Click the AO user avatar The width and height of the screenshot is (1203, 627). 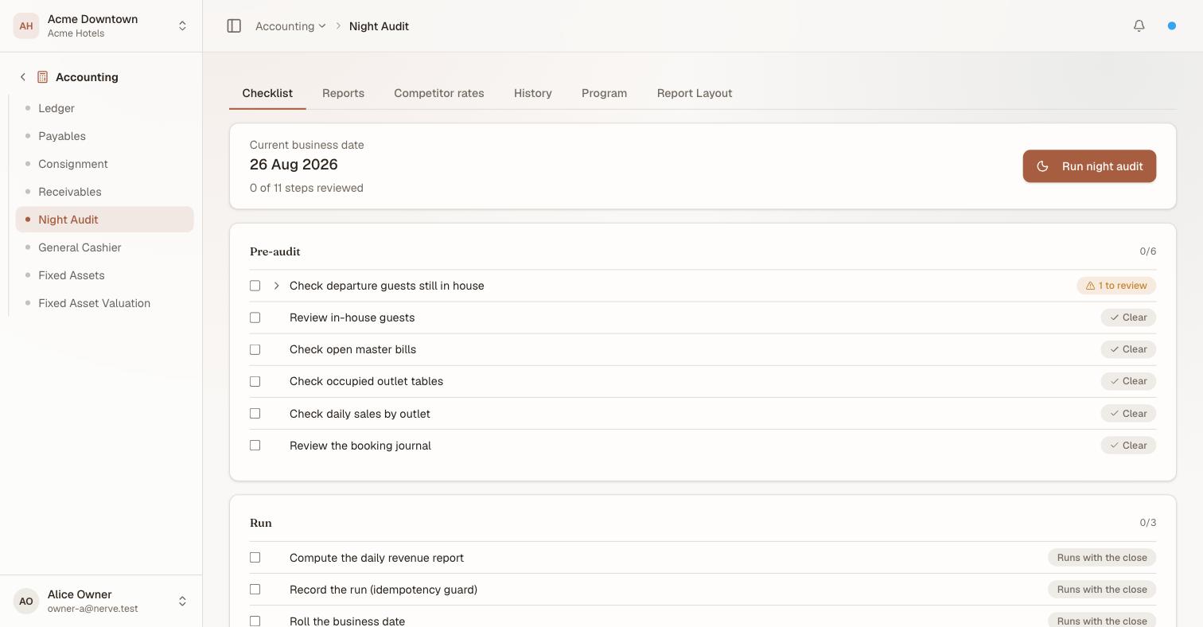[x=26, y=601]
